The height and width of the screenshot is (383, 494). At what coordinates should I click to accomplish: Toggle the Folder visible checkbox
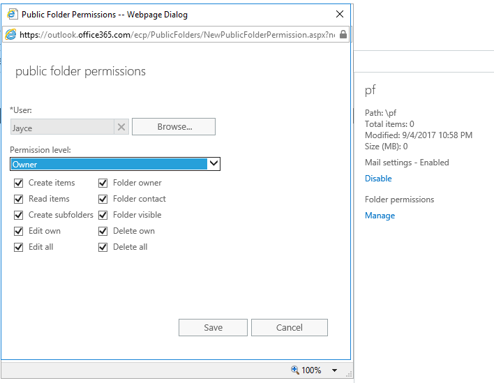[x=103, y=215]
